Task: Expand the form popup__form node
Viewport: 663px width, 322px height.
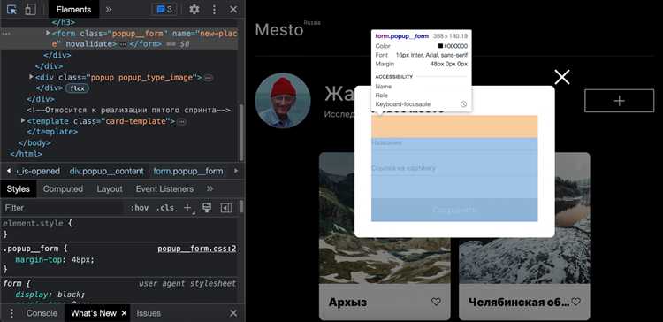Action: (x=48, y=32)
